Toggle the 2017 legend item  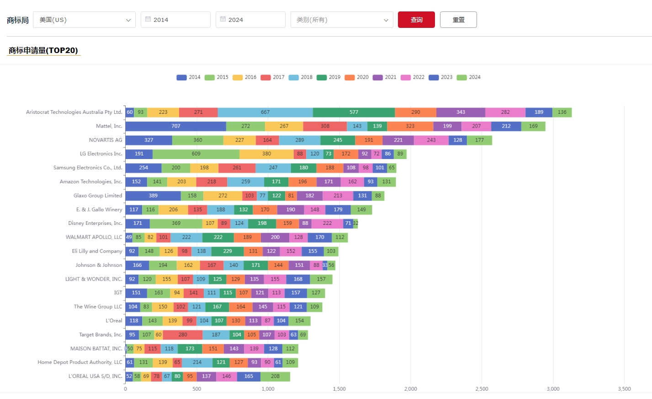coord(272,77)
